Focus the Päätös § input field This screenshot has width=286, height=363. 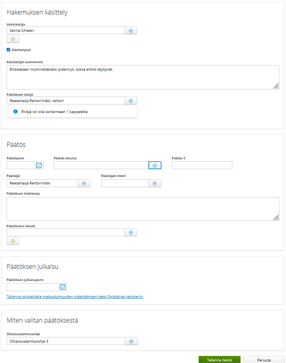[202, 165]
